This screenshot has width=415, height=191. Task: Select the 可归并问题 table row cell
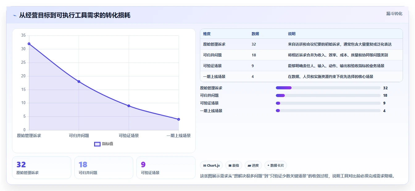pos(212,55)
